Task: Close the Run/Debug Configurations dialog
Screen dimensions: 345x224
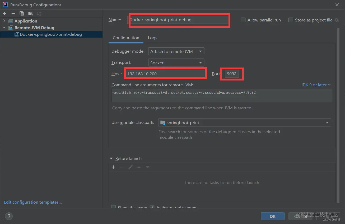Action: tap(337, 5)
